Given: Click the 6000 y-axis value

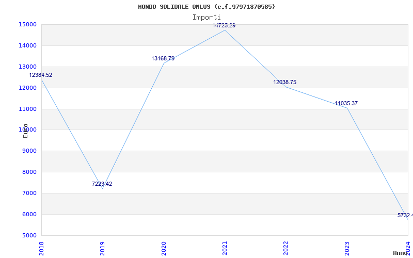Looking at the screenshot, I should [x=29, y=214].
